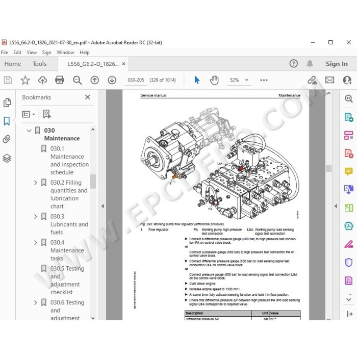Go to next page arrow
The width and height of the screenshot is (357, 357).
112,80
